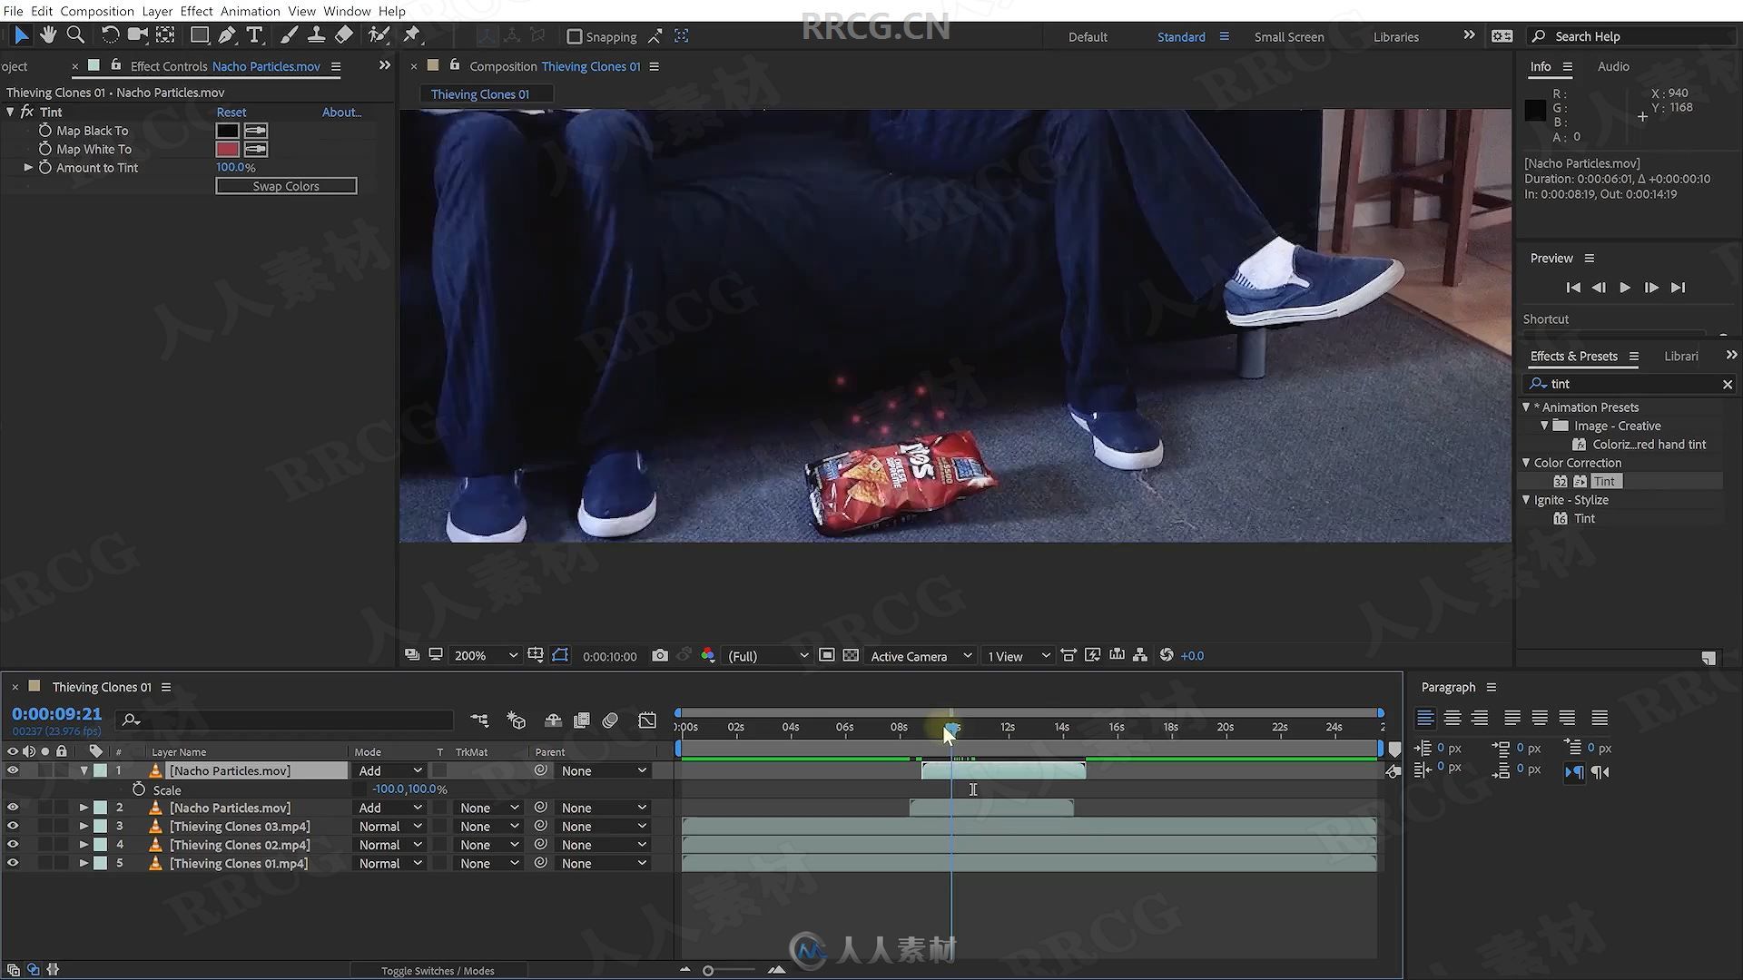The image size is (1743, 980).
Task: Select the Pen tool
Action: click(x=227, y=35)
